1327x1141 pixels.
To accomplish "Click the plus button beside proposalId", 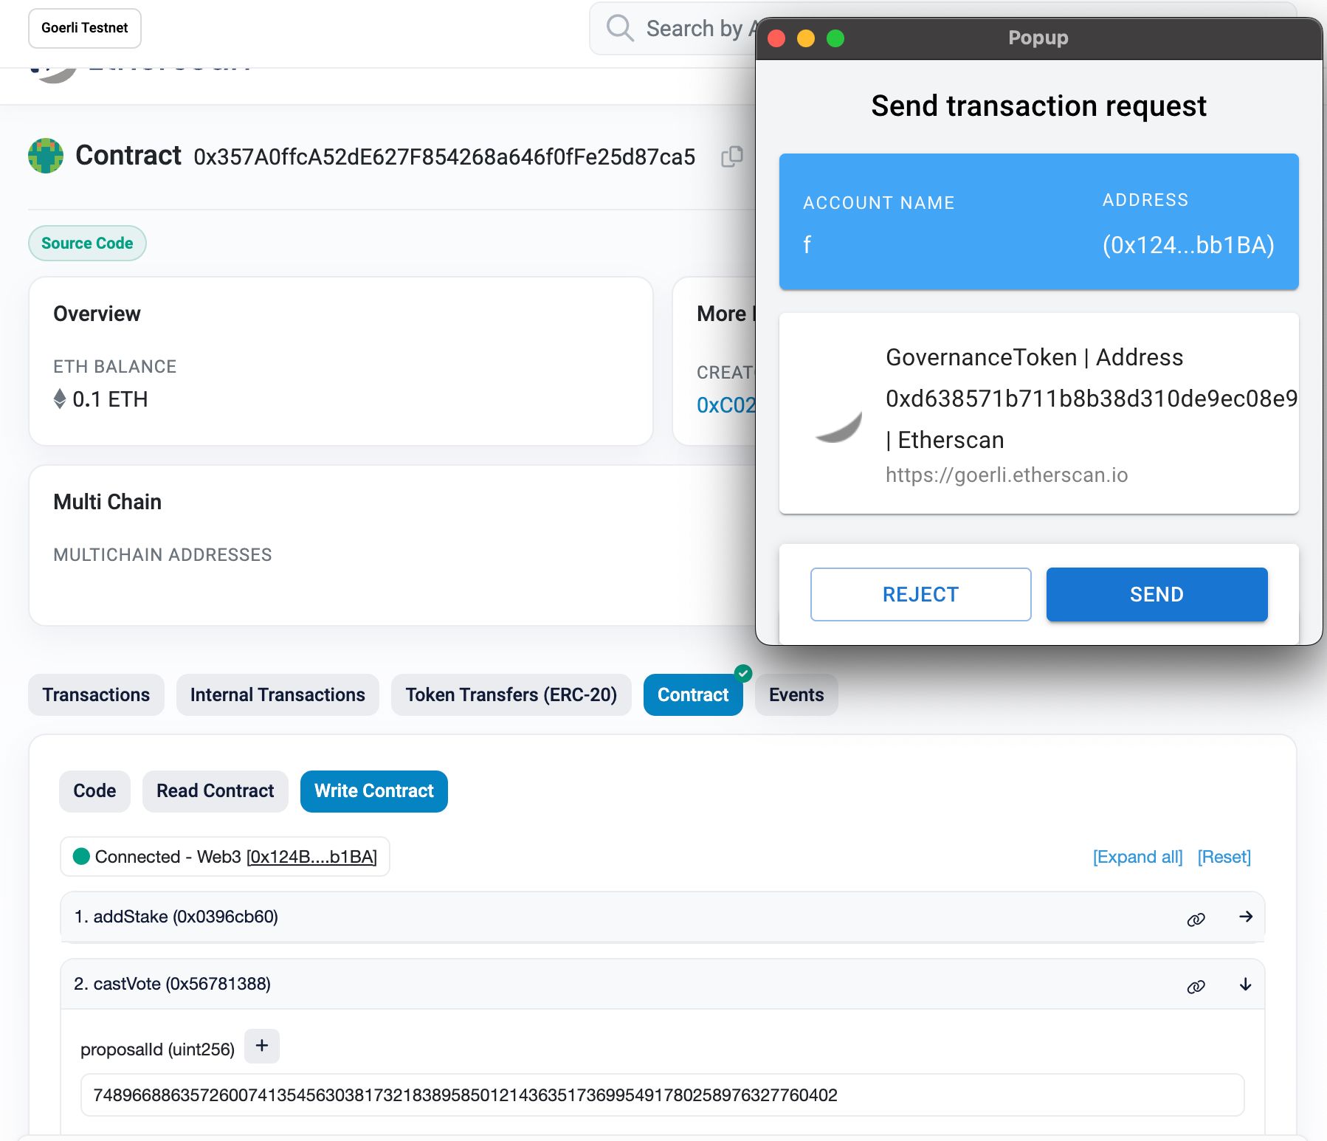I will point(262,1046).
